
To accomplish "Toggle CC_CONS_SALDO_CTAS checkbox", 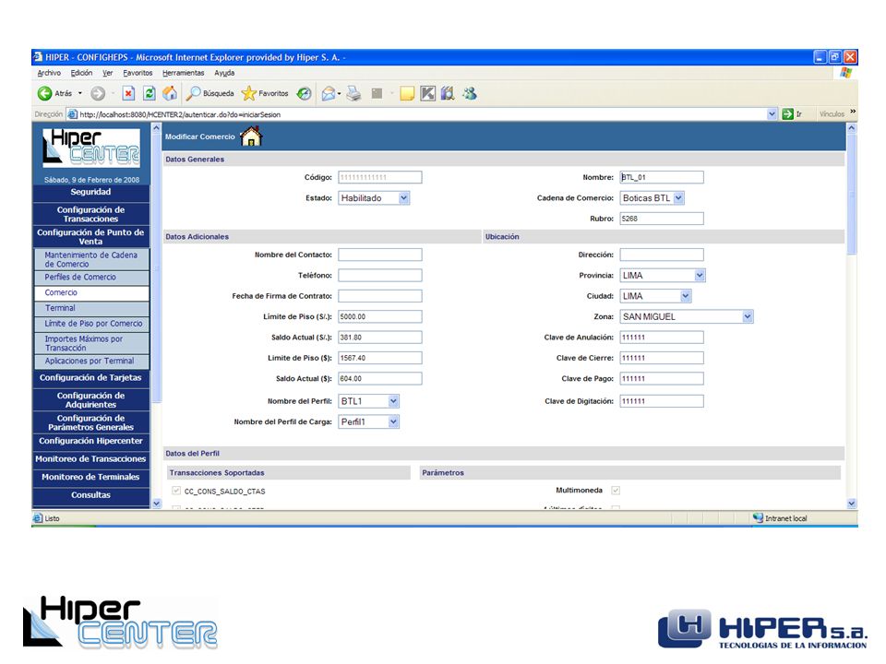I will 176,491.
